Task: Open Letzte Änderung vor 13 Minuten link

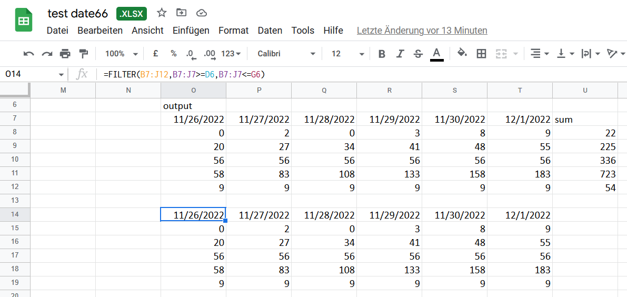Action: [422, 31]
